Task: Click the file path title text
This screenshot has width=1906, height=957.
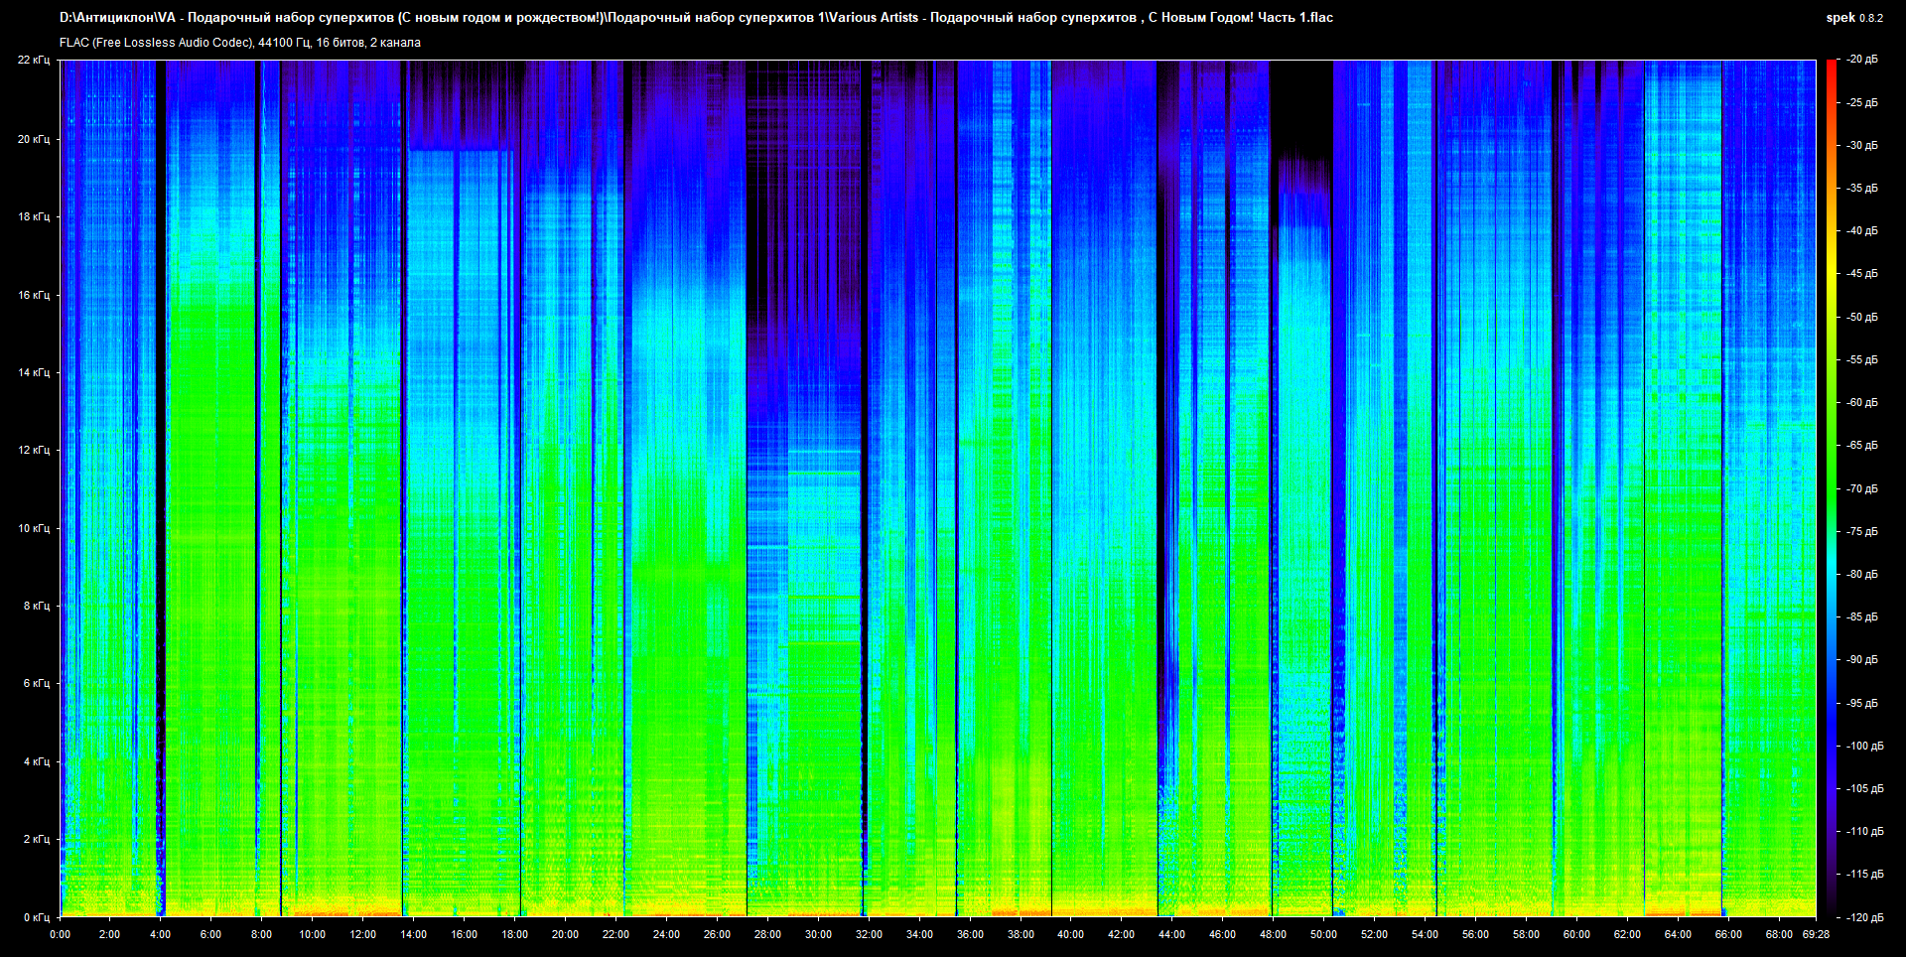Action: (695, 18)
